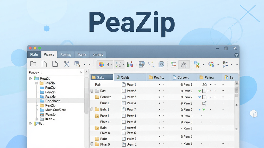264x148 pixels.
Task: Expand the Meto Cnefiors tree arrow
Action: [37, 110]
